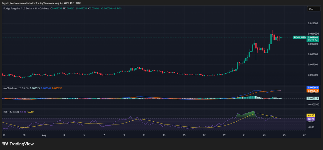
Task: Click the 23 date label on time axis
Action: 264,135
